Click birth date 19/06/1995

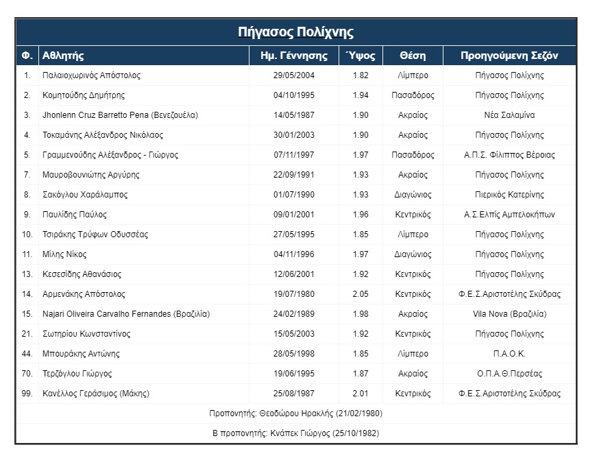click(x=293, y=373)
